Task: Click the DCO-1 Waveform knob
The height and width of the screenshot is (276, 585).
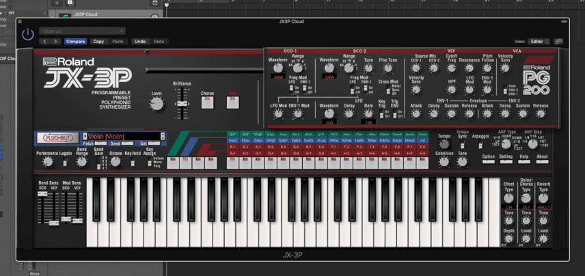Action: coord(278,68)
